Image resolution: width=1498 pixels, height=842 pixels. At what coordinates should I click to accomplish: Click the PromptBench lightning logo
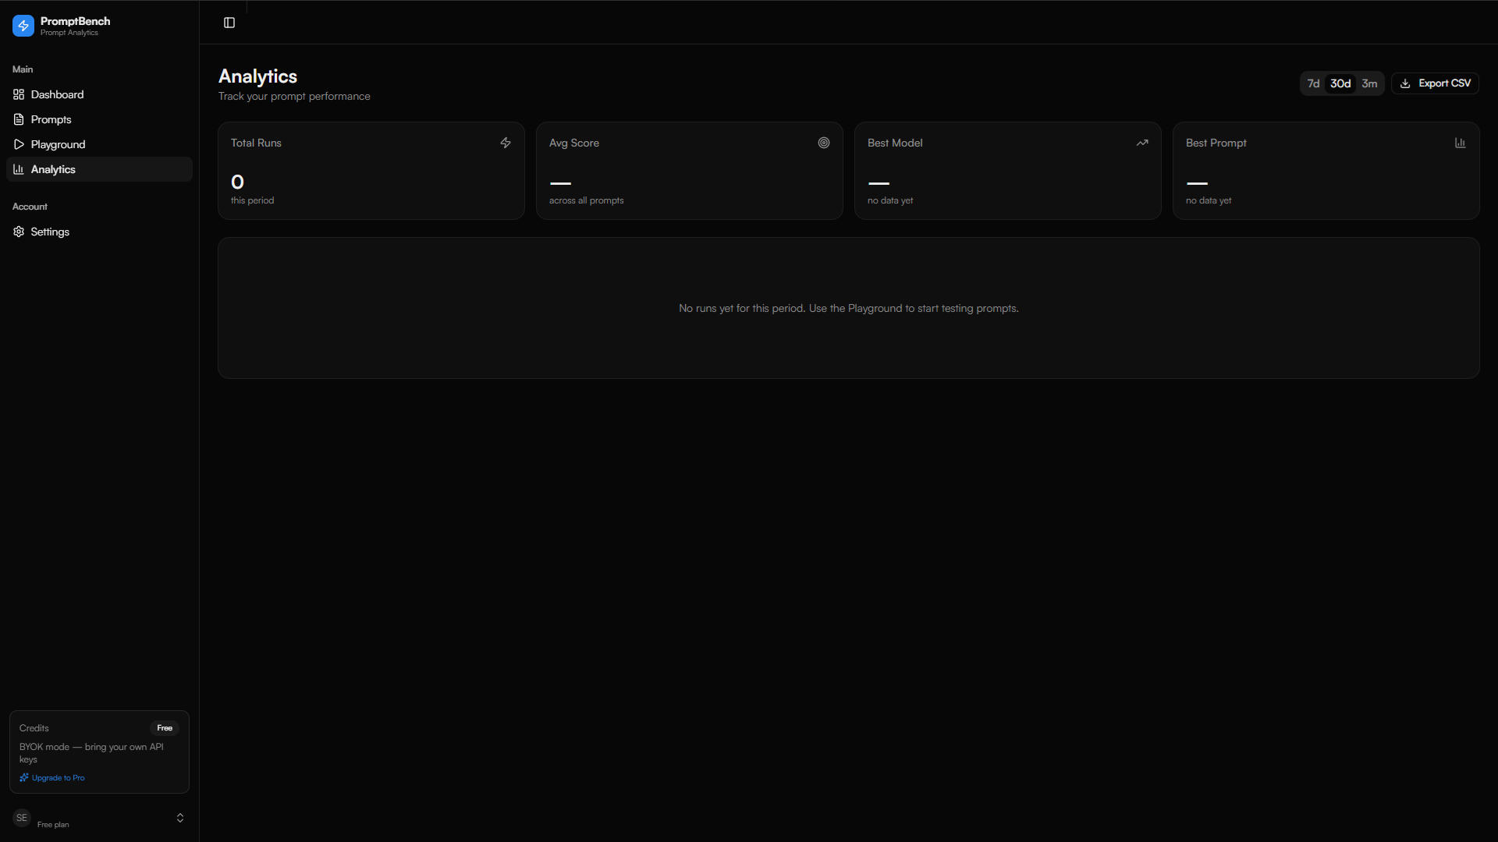(x=23, y=26)
